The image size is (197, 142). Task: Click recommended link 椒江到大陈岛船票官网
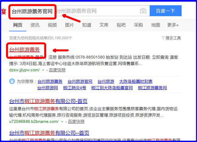(112, 88)
